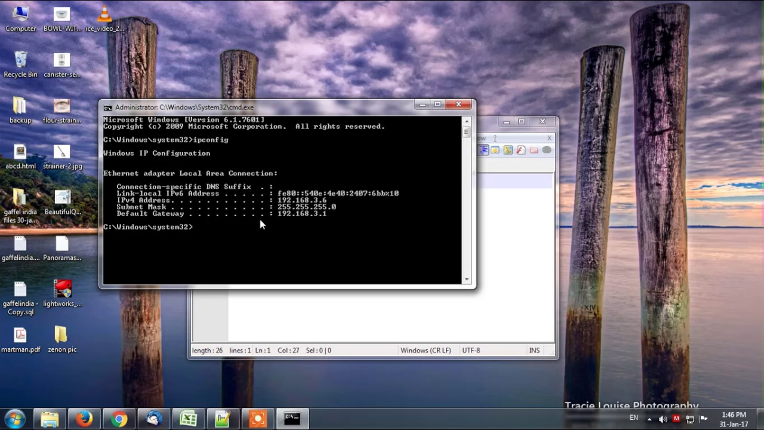This screenshot has width=764, height=430.
Task: Click the document map icon in Notepad++
Action: (508, 150)
